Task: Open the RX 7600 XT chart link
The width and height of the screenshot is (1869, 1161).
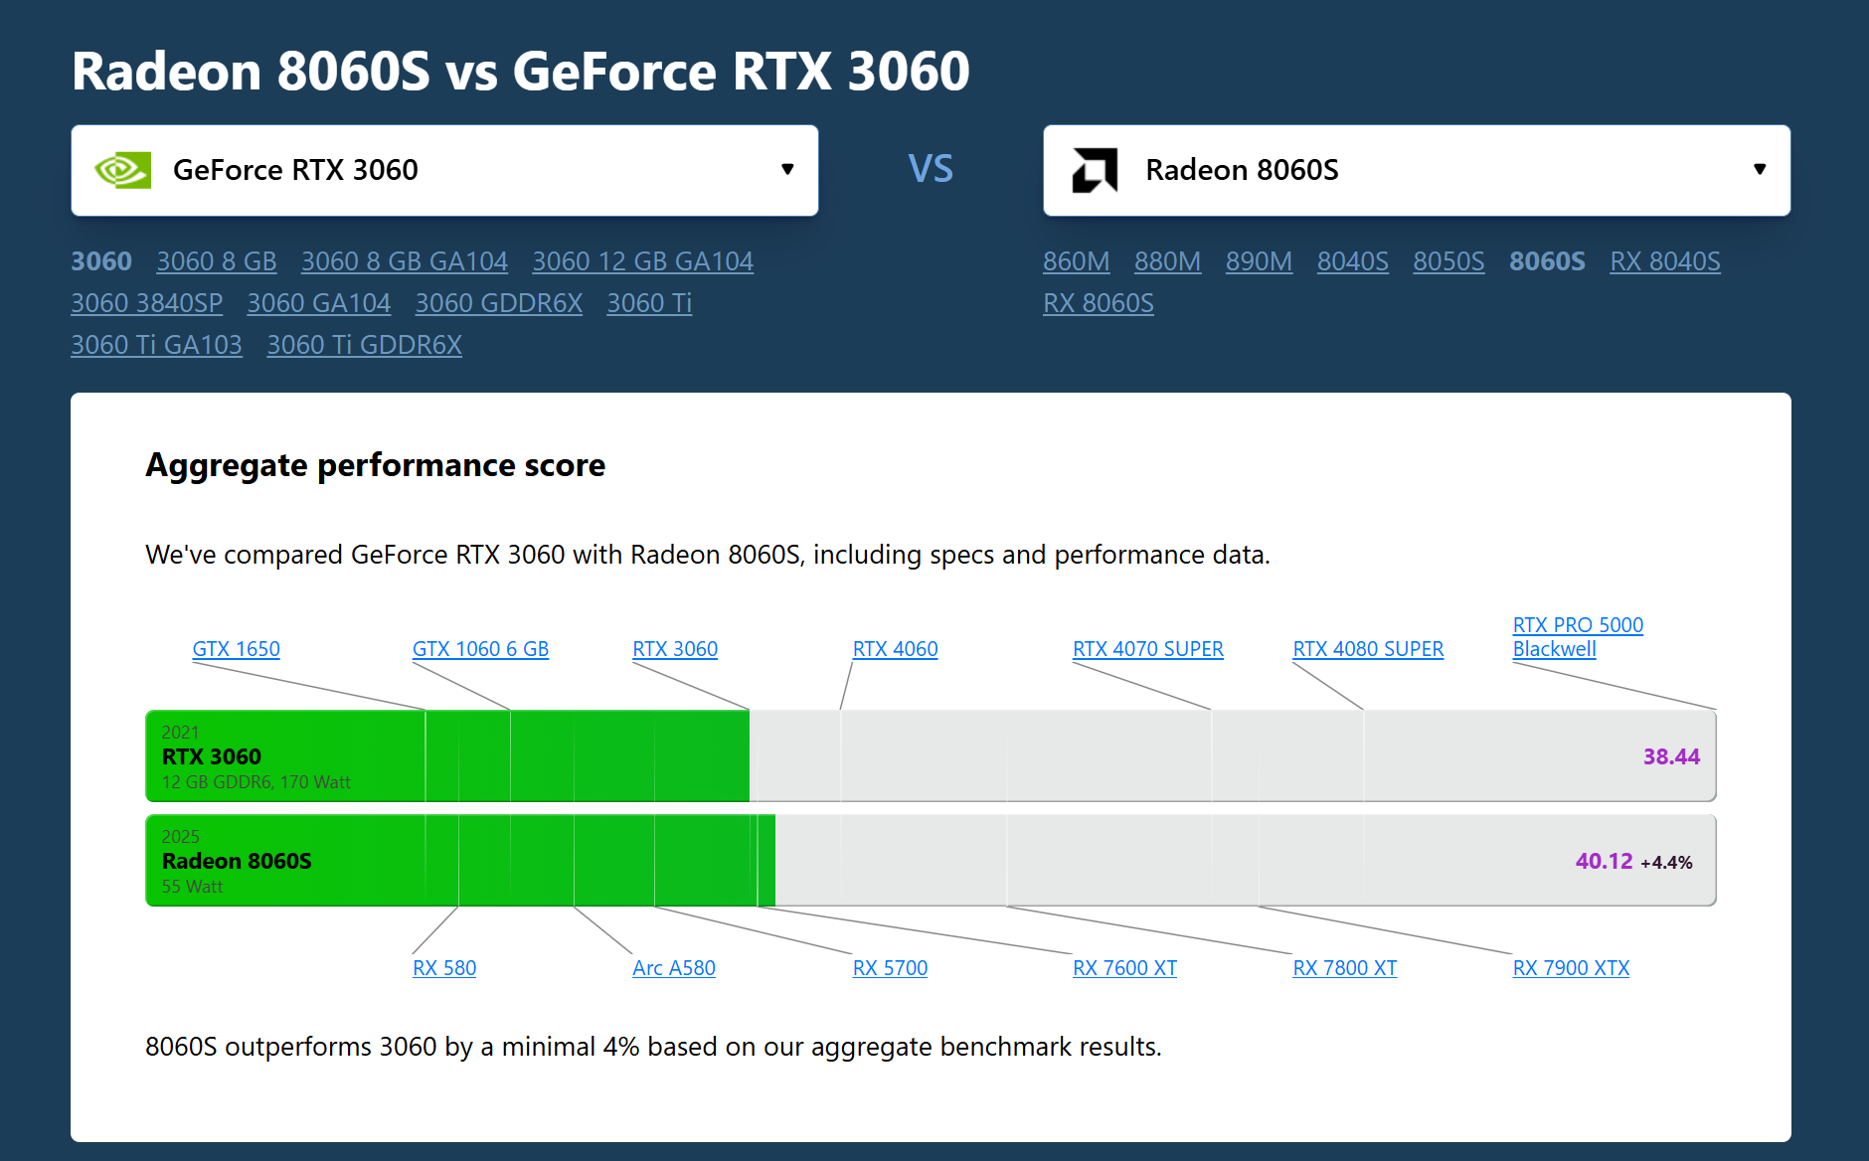Action: point(1125,968)
